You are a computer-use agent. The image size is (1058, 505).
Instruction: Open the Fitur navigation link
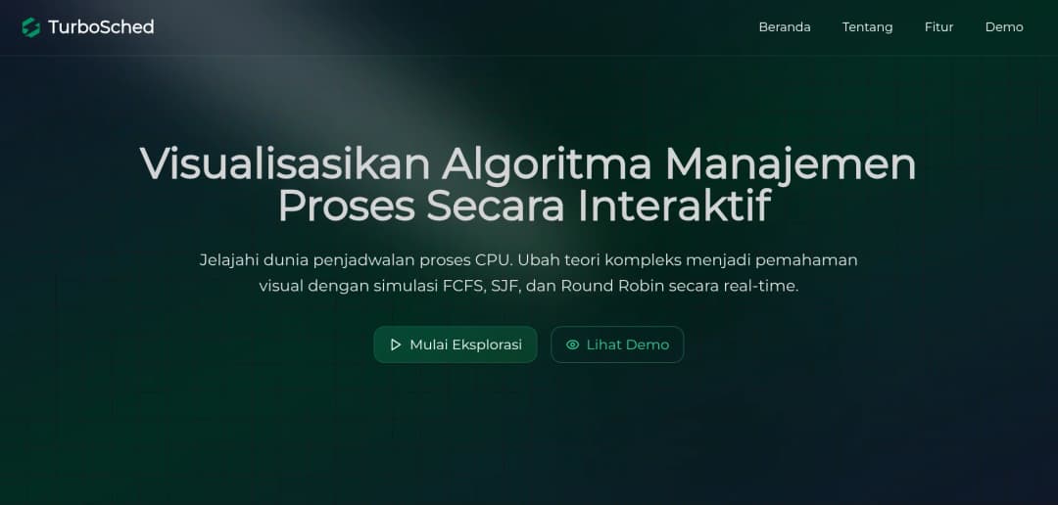pos(938,27)
